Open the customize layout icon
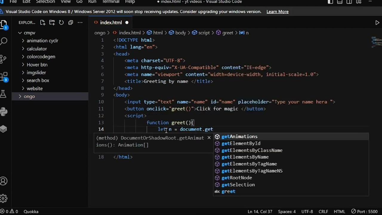The width and height of the screenshot is (382, 215). (358, 2)
